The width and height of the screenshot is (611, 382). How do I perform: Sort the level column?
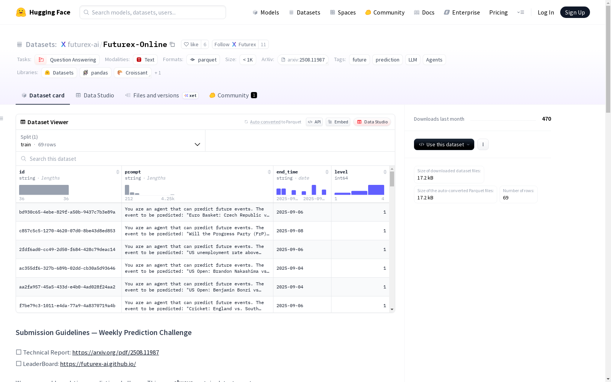(385, 172)
